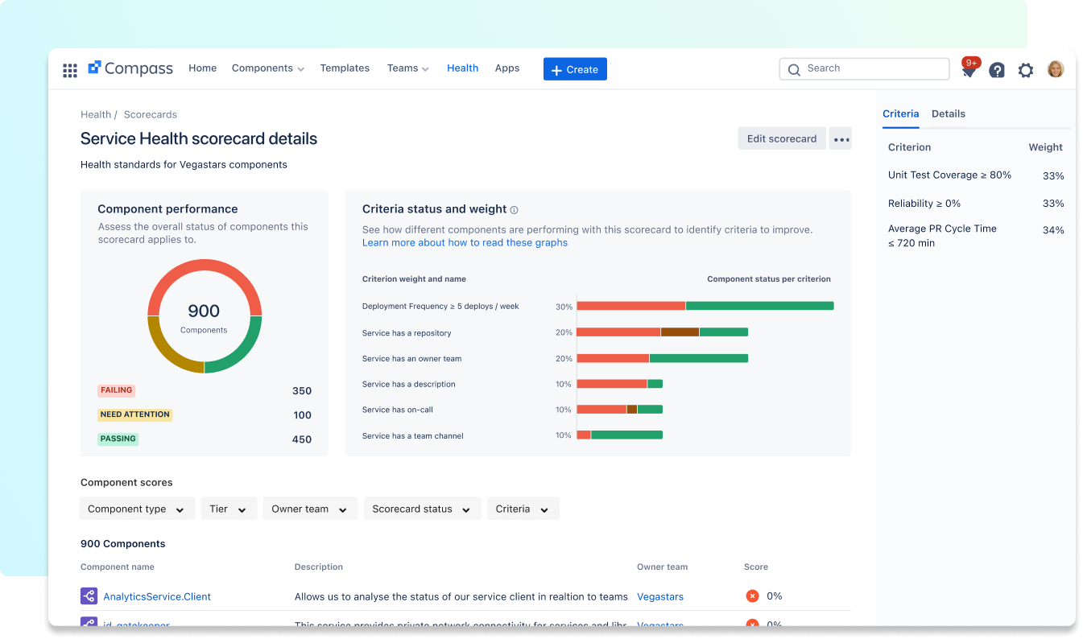
Task: Click the AnalyticsService.Client component icon
Action: 89,596
